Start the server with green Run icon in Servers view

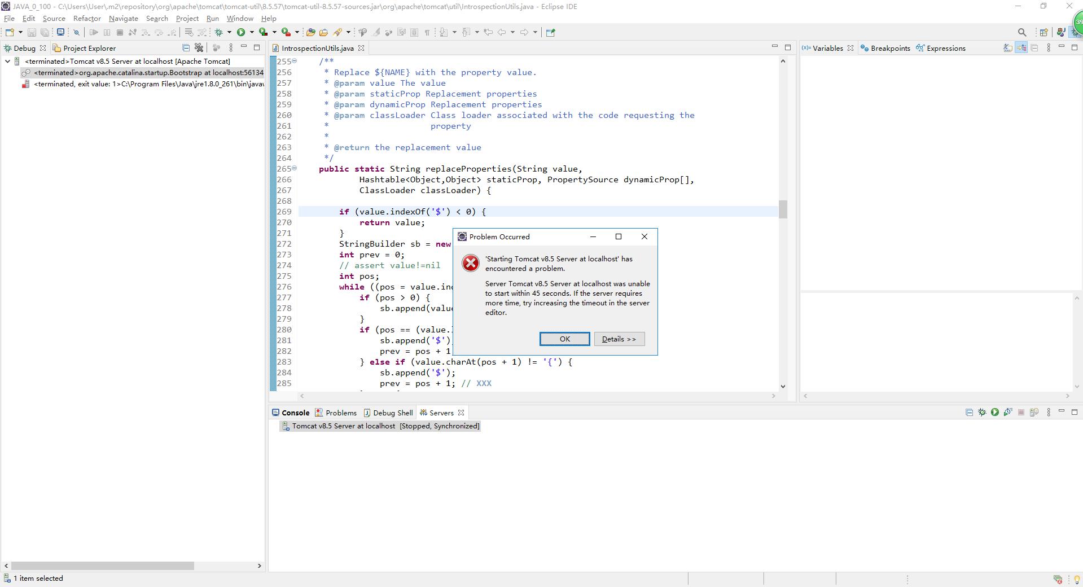(x=995, y=413)
